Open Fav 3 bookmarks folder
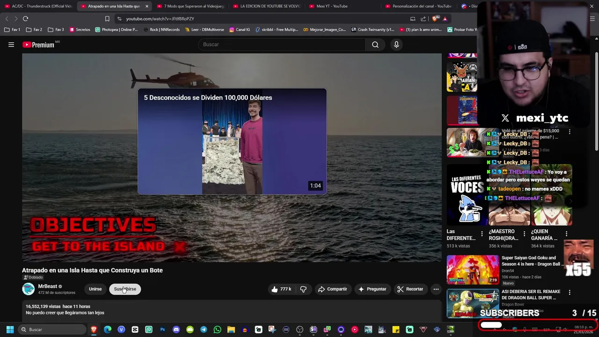This screenshot has height=337, width=599. coord(56,29)
